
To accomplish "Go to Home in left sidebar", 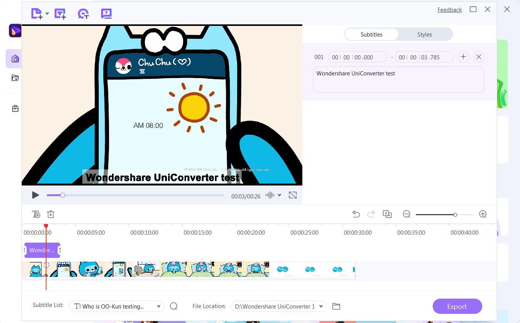I will [15, 59].
